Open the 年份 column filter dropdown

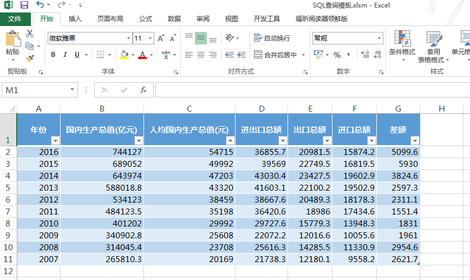(55, 140)
